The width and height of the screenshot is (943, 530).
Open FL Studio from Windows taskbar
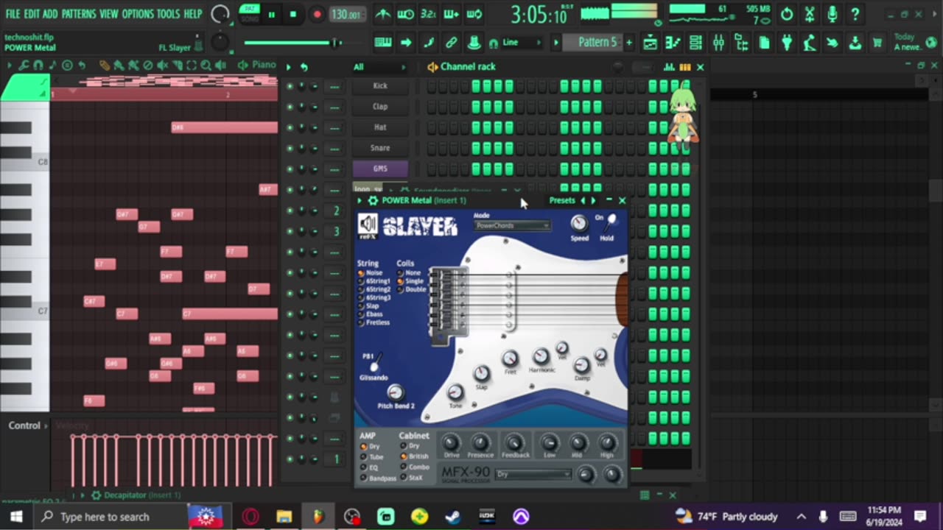click(x=318, y=516)
